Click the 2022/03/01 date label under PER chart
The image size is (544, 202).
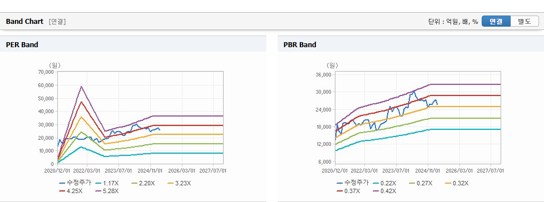click(87, 170)
